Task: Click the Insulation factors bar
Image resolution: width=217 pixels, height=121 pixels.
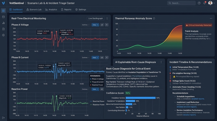Action: [x=141, y=98]
